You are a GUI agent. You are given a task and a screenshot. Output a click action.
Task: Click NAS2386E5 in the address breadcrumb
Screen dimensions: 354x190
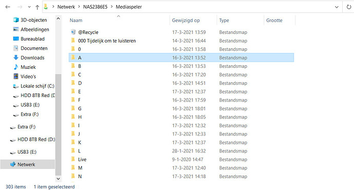[95, 7]
